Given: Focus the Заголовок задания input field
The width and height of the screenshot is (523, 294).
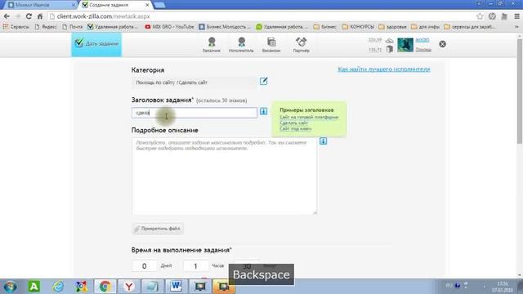Looking at the screenshot, I should (x=194, y=113).
